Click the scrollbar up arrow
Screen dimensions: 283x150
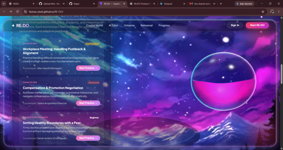(x=281, y=18)
